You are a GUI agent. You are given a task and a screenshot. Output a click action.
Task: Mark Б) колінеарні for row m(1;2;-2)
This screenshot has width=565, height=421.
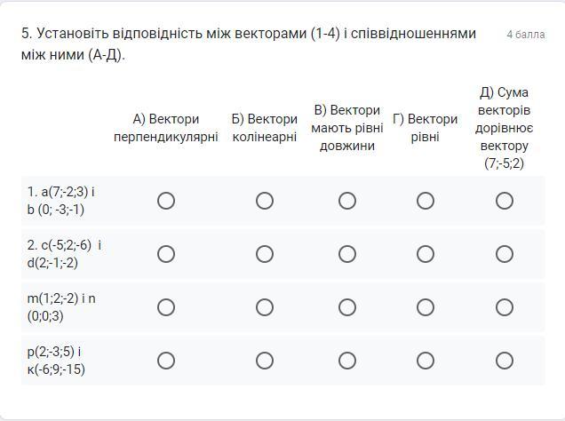coord(265,307)
